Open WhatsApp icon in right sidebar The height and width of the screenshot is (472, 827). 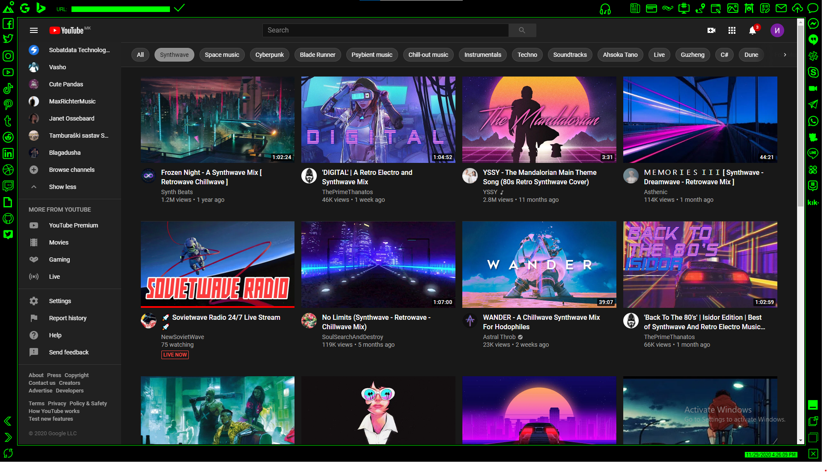click(x=813, y=121)
